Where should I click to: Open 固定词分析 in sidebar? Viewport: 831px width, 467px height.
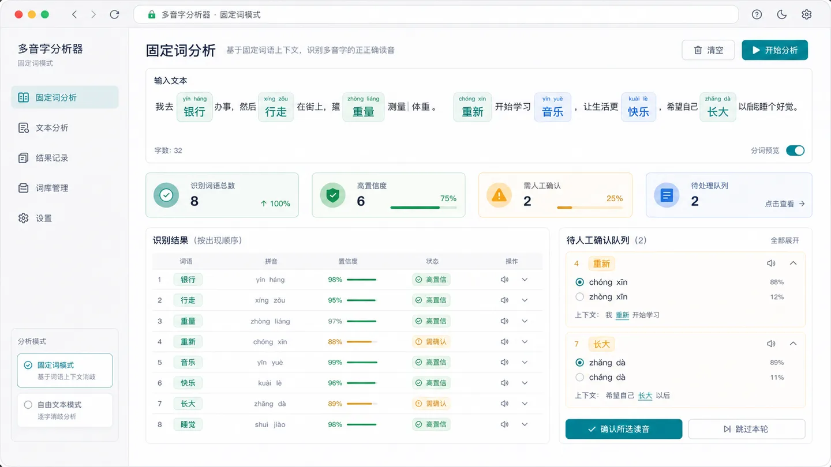tap(65, 97)
